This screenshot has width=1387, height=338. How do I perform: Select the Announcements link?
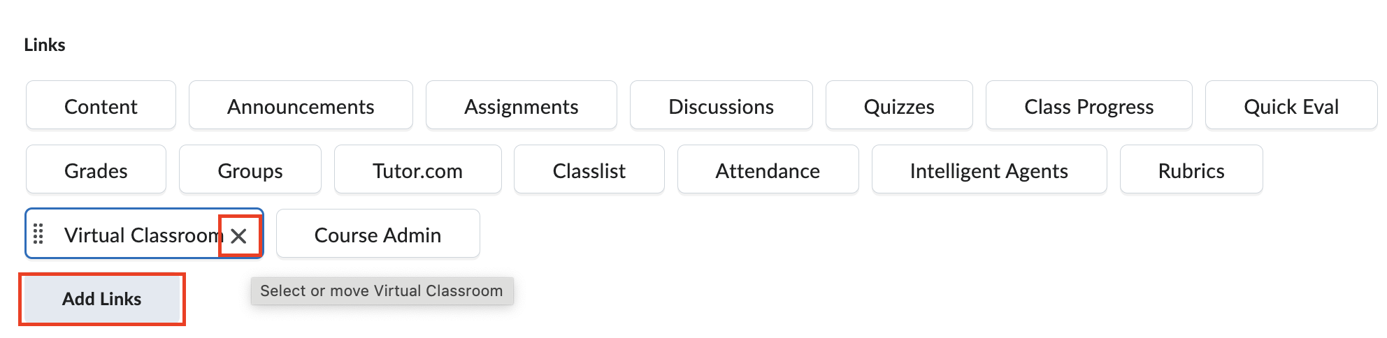301,106
